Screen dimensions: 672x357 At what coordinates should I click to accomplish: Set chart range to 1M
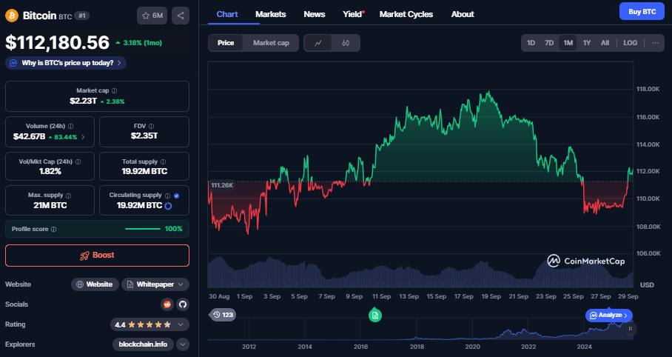click(568, 43)
